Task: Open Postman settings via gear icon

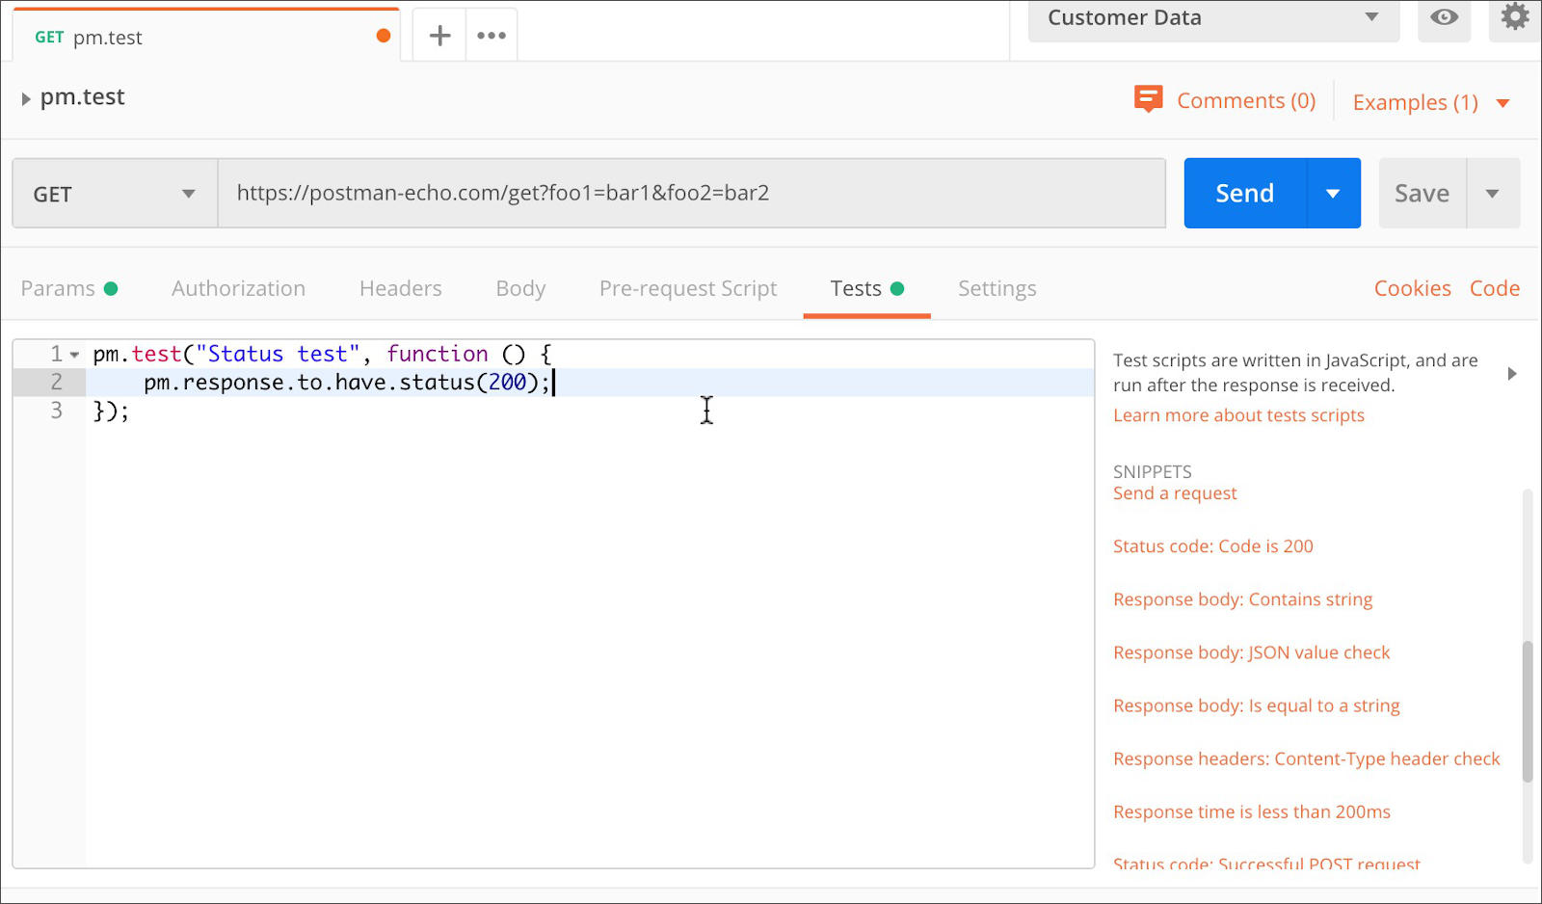Action: click(1513, 16)
